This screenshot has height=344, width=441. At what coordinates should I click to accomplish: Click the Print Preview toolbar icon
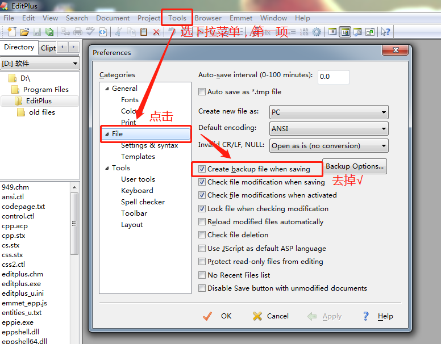pos(65,32)
